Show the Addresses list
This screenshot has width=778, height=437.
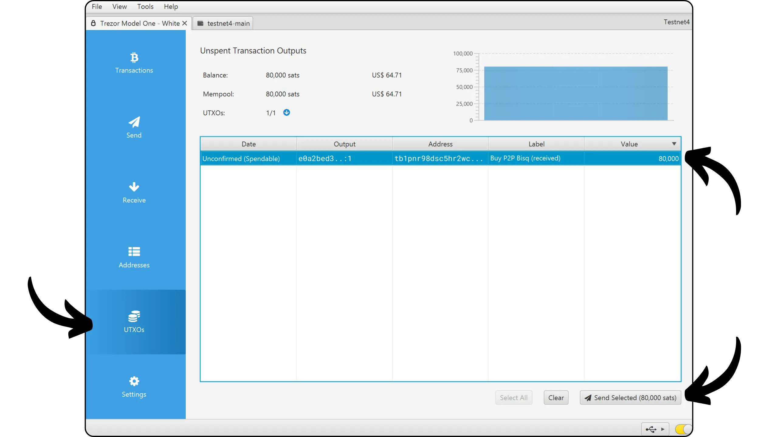134,257
